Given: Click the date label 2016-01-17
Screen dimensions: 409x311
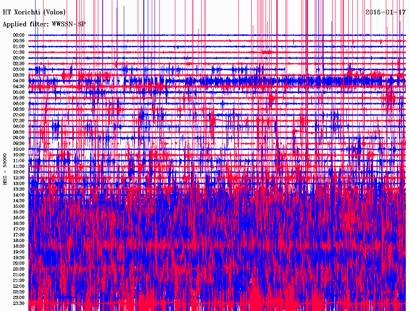Looking at the screenshot, I should (385, 12).
